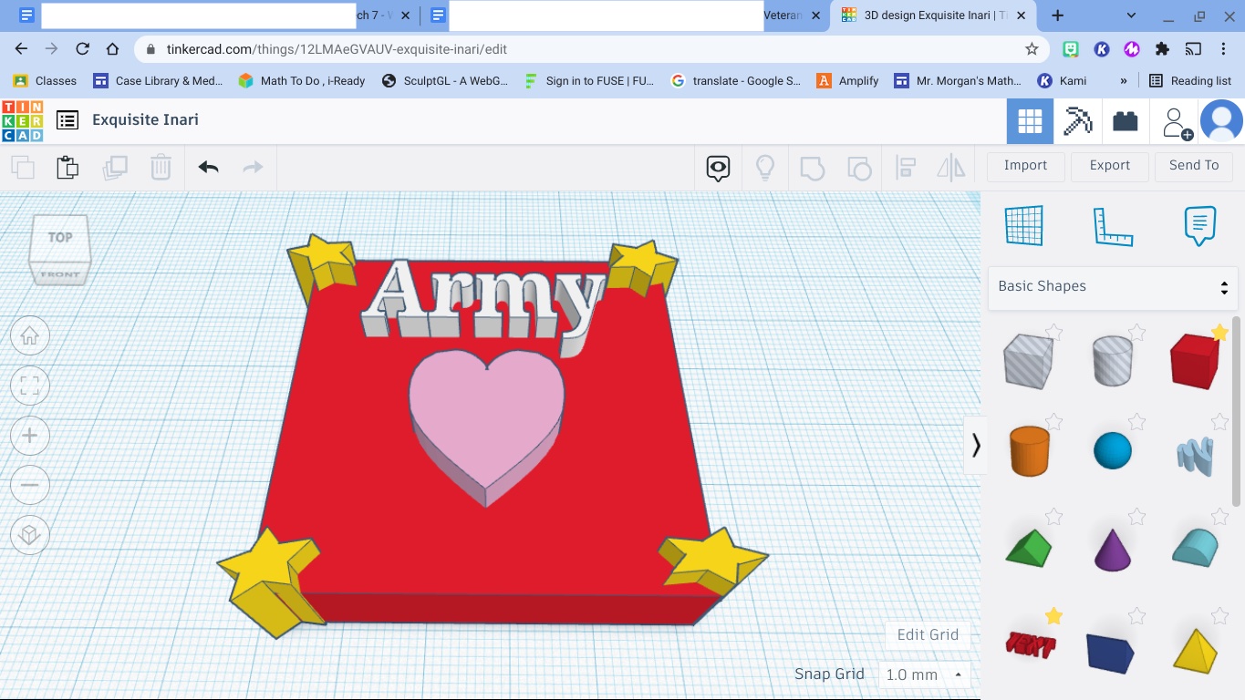Select the yellow Pyramid shape

(1195, 651)
